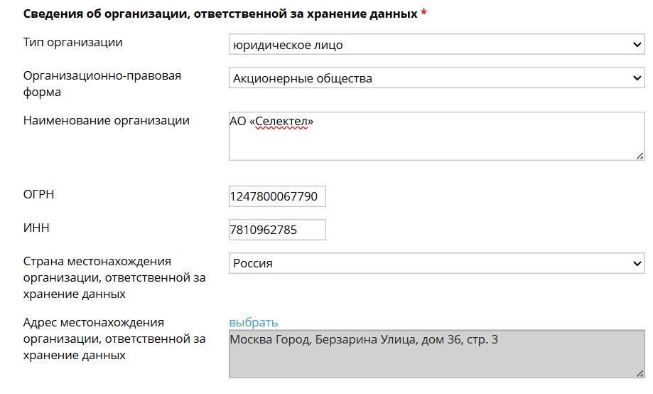
Task: Click the Сведения об организации section heading
Action: click(220, 14)
